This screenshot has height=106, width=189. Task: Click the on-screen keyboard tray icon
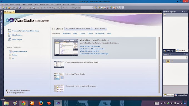[157, 103]
